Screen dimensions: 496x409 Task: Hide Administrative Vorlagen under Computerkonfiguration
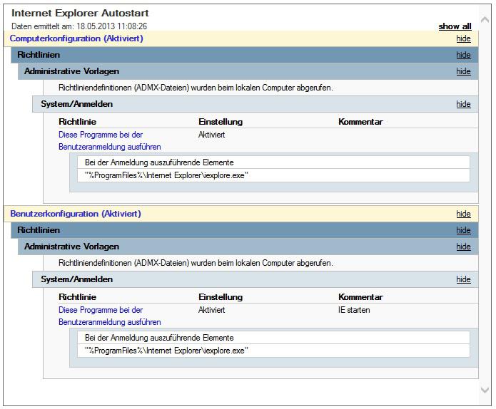click(463, 71)
